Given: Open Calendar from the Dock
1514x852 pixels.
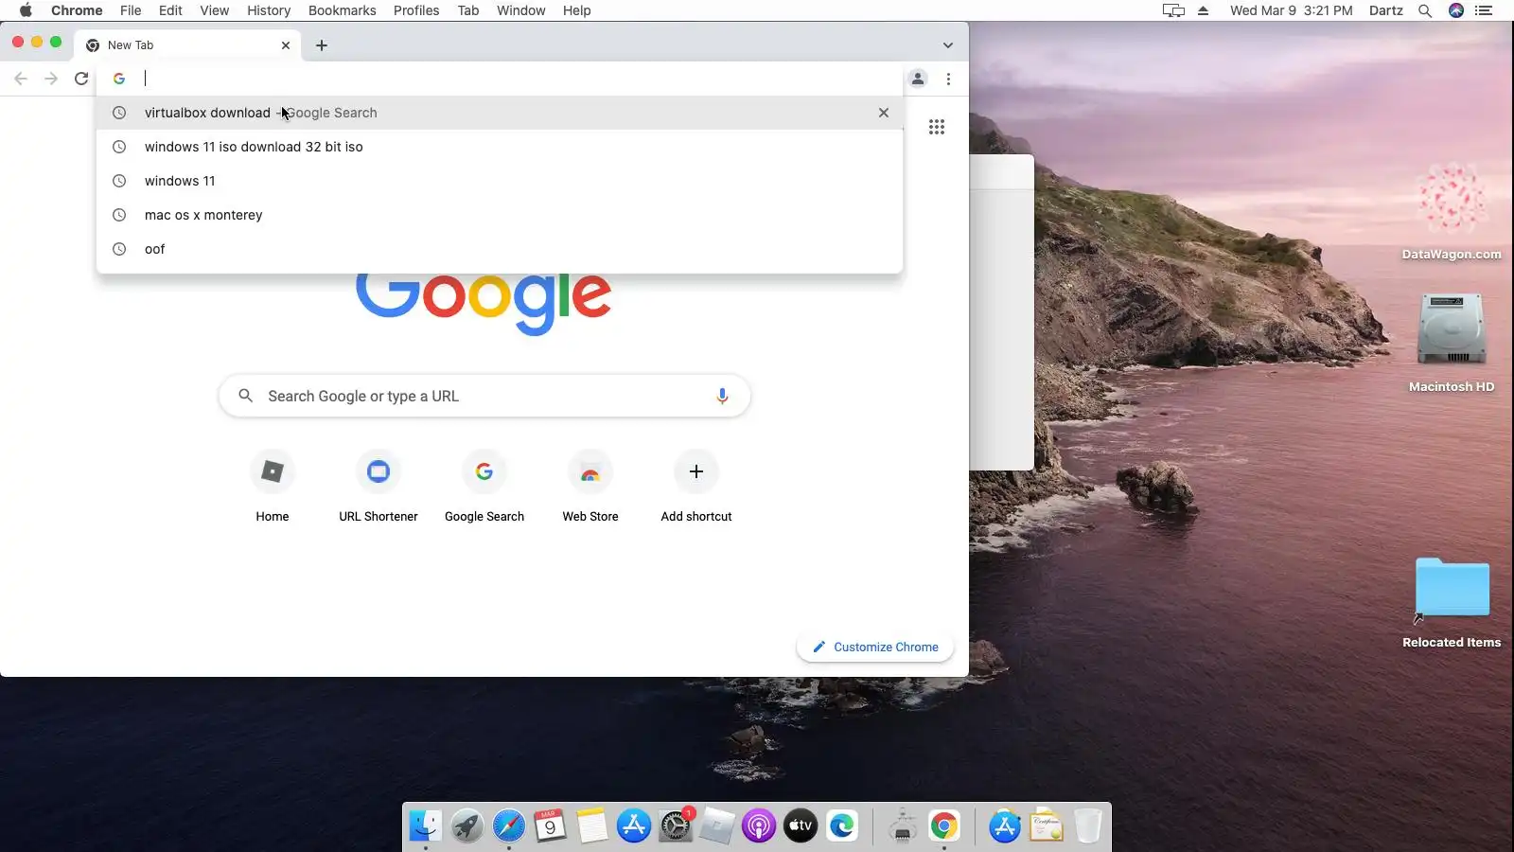Looking at the screenshot, I should 550,826.
